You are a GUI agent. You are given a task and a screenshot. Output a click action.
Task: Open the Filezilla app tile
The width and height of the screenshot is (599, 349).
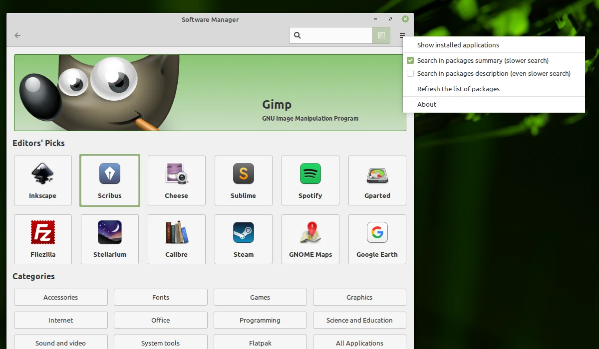click(x=43, y=239)
